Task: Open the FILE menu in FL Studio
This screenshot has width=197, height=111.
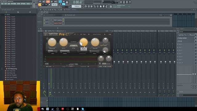Action: tap(2, 4)
